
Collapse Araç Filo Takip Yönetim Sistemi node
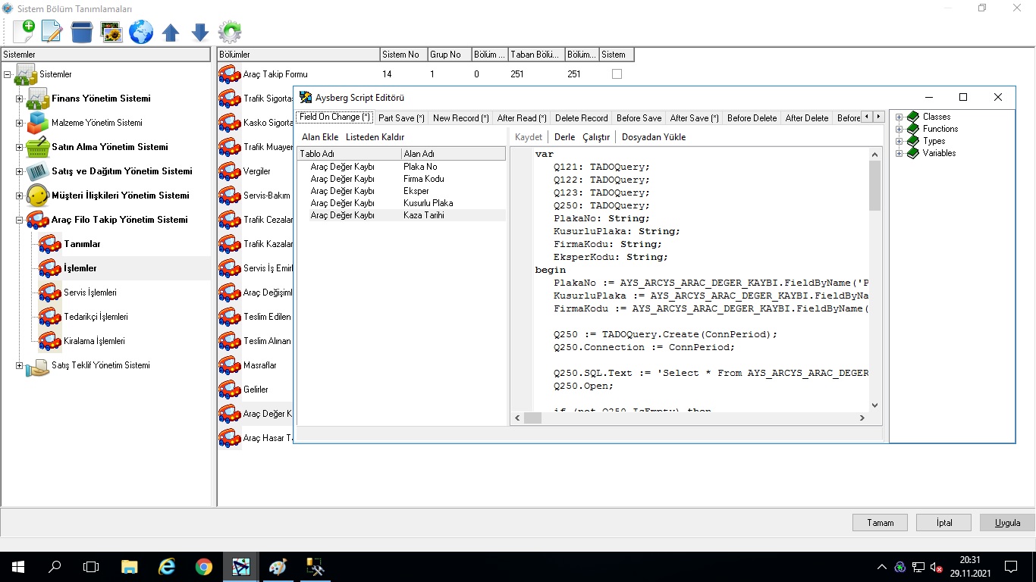(20, 220)
